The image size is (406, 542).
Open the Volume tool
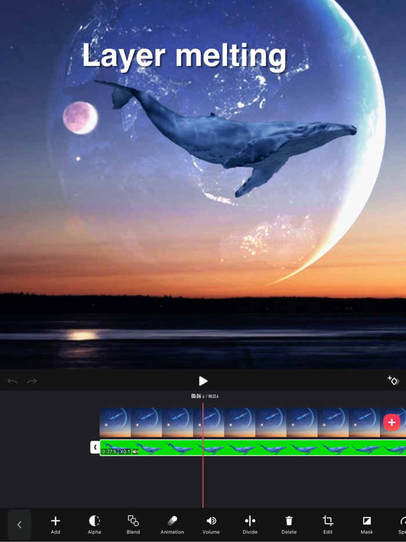pyautogui.click(x=211, y=525)
